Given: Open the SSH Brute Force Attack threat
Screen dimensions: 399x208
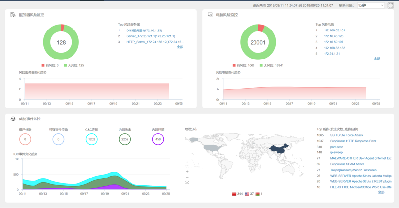Looking at the screenshot, I should (x=346, y=135).
